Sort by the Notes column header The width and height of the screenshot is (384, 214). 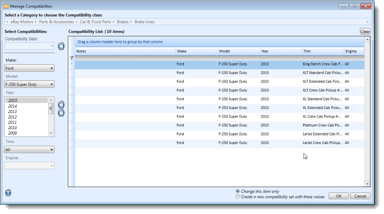[x=125, y=51]
